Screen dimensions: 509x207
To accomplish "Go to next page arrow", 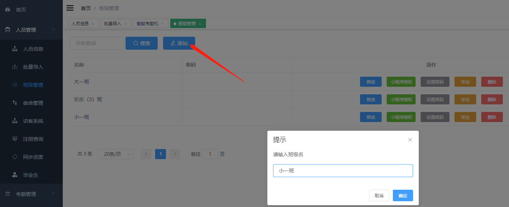I will (175, 154).
